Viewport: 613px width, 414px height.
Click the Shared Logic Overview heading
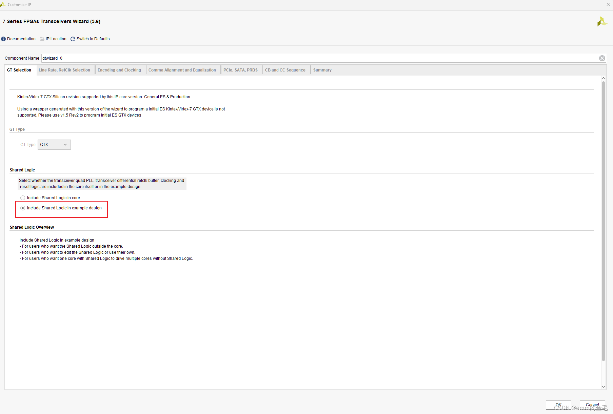(x=32, y=227)
